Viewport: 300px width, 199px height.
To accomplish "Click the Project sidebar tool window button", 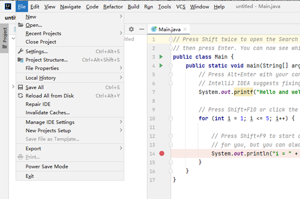I will coord(4,38).
